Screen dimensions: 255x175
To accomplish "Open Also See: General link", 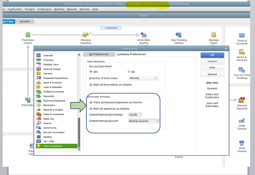I will click(x=212, y=88).
